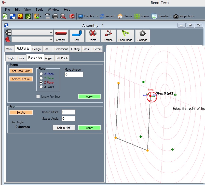Image resolution: width=205 pixels, height=185 pixels.
Task: Click the Sweep Angle input field
Action: click(x=69, y=119)
